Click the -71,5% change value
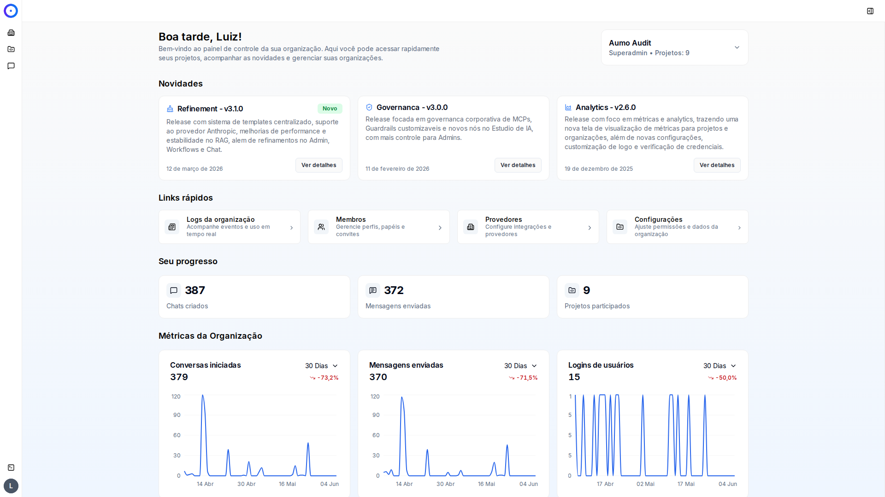This screenshot has height=497, width=885. tap(527, 378)
